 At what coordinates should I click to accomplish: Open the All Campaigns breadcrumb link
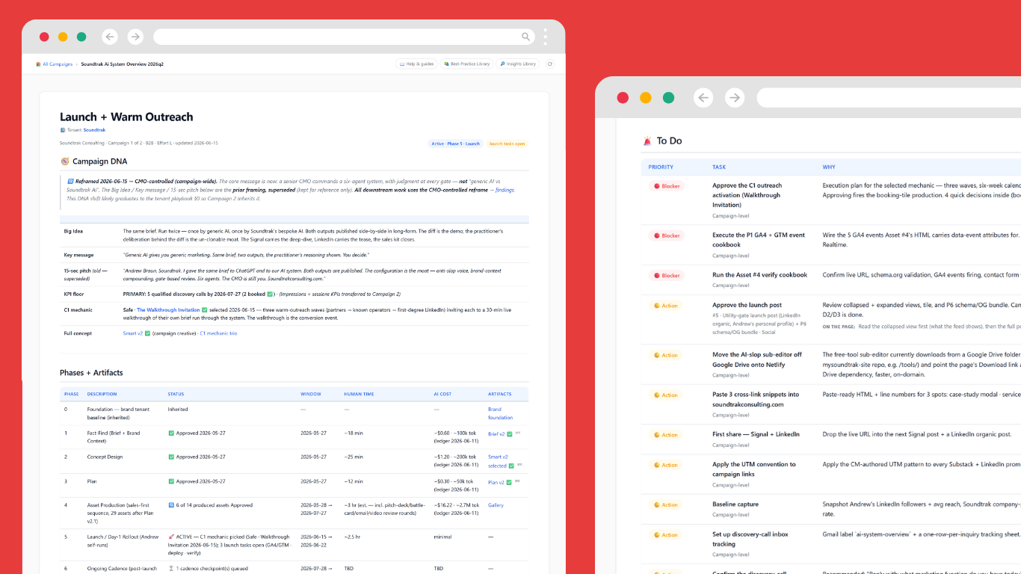coord(58,64)
